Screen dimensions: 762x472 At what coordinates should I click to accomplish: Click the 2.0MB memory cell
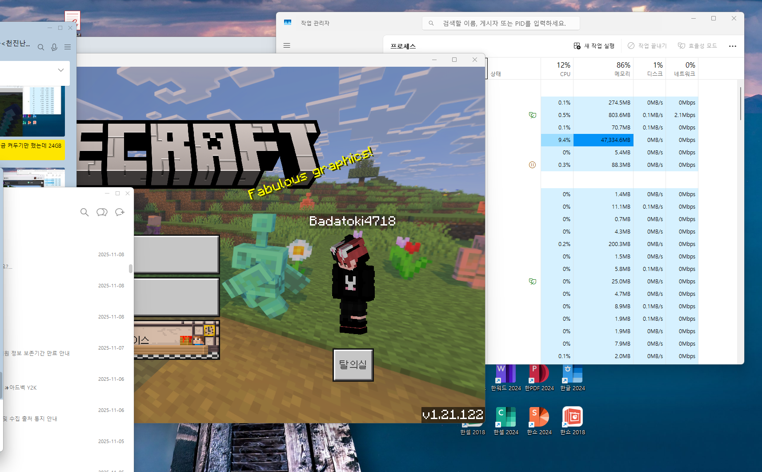coord(603,356)
